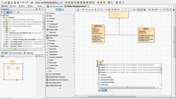Click the Containment tree vertical scrollbar
Screen dimensions: 176x99
pos(43,23)
